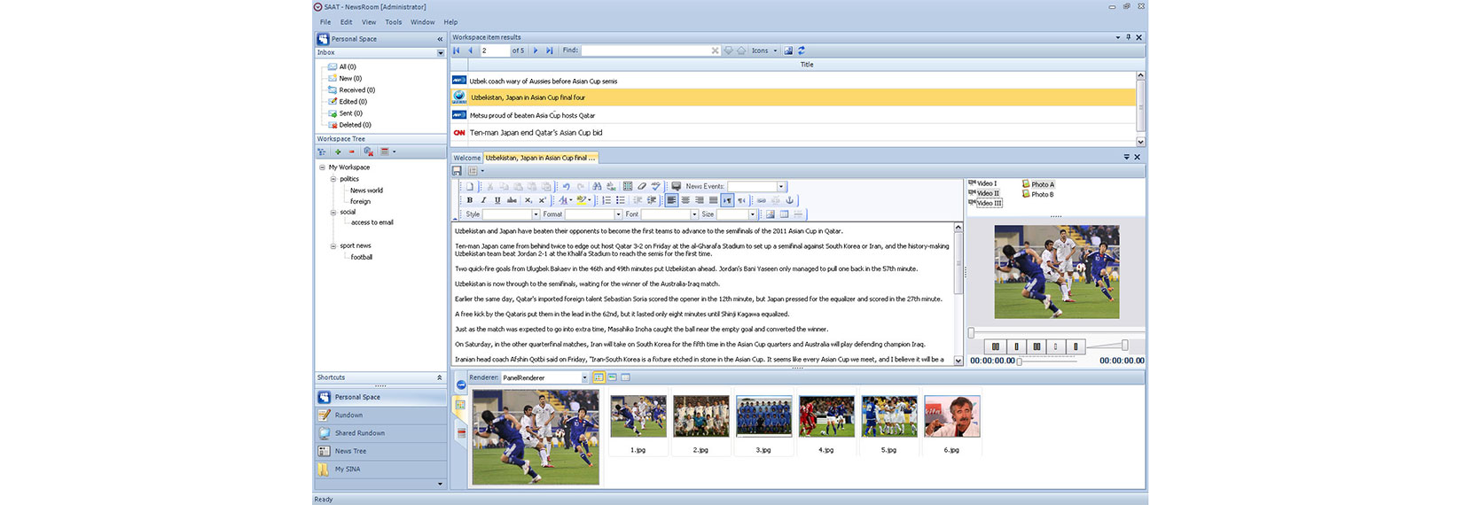Image resolution: width=1463 pixels, height=505 pixels.
Task: Switch to the Welcome tab
Action: 466,158
